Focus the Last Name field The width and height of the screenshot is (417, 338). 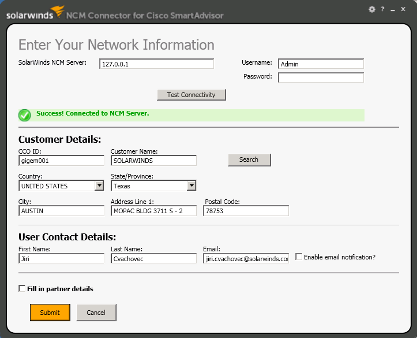(154, 259)
